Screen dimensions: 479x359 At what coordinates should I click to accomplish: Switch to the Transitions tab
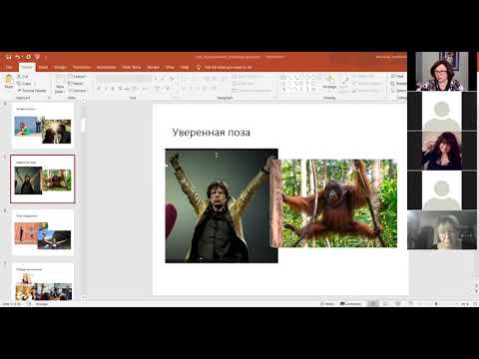[x=82, y=67]
